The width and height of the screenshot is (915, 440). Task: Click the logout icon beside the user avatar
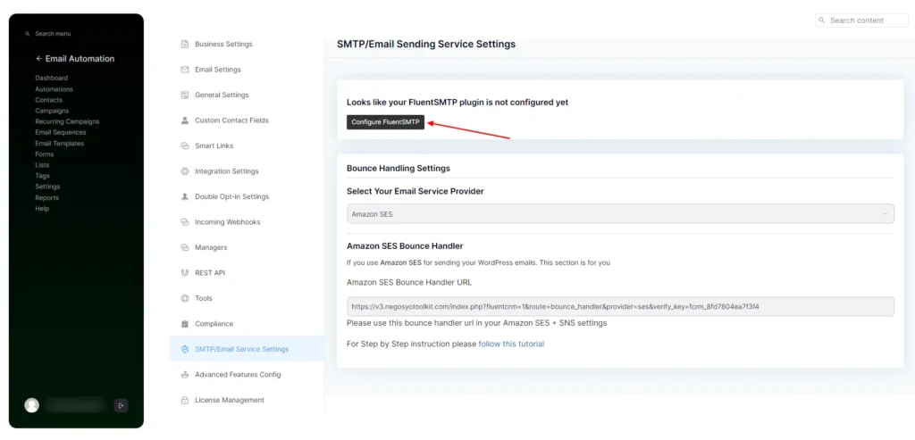[121, 405]
